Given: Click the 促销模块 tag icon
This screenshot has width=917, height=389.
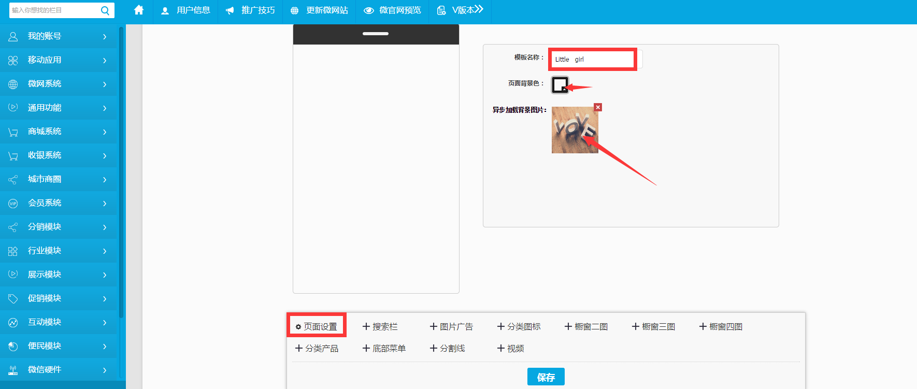Looking at the screenshot, I should (13, 298).
